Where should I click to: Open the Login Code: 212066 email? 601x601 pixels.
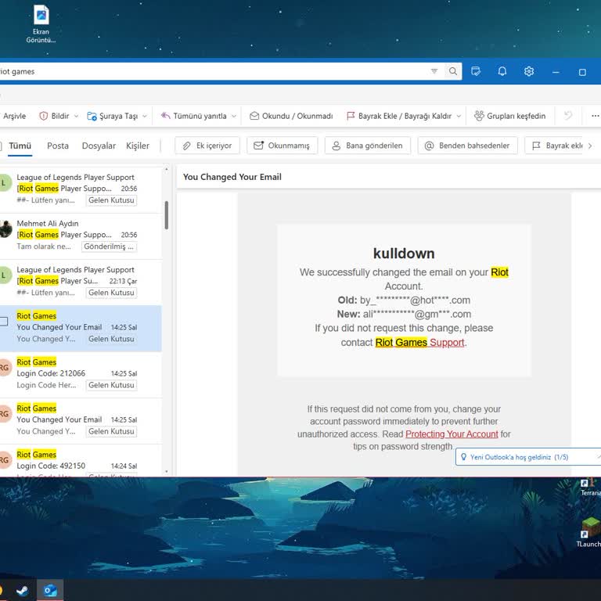click(81, 375)
